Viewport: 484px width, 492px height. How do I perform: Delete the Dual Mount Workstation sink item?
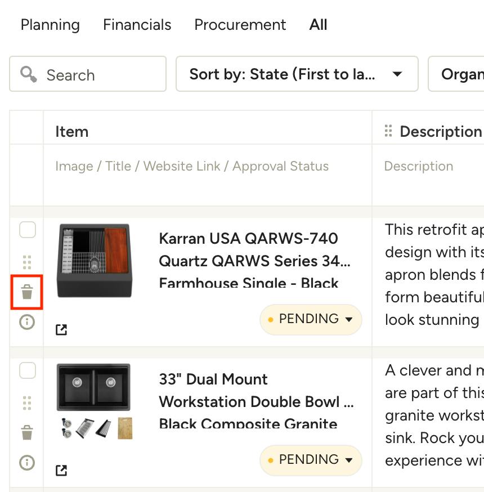tap(27, 433)
